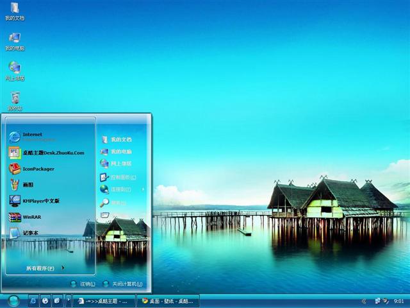
Task: Click the 回收站 recycle bin desktop icon
Action: (15, 99)
